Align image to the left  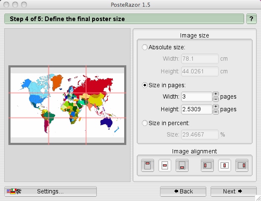tap(207, 165)
